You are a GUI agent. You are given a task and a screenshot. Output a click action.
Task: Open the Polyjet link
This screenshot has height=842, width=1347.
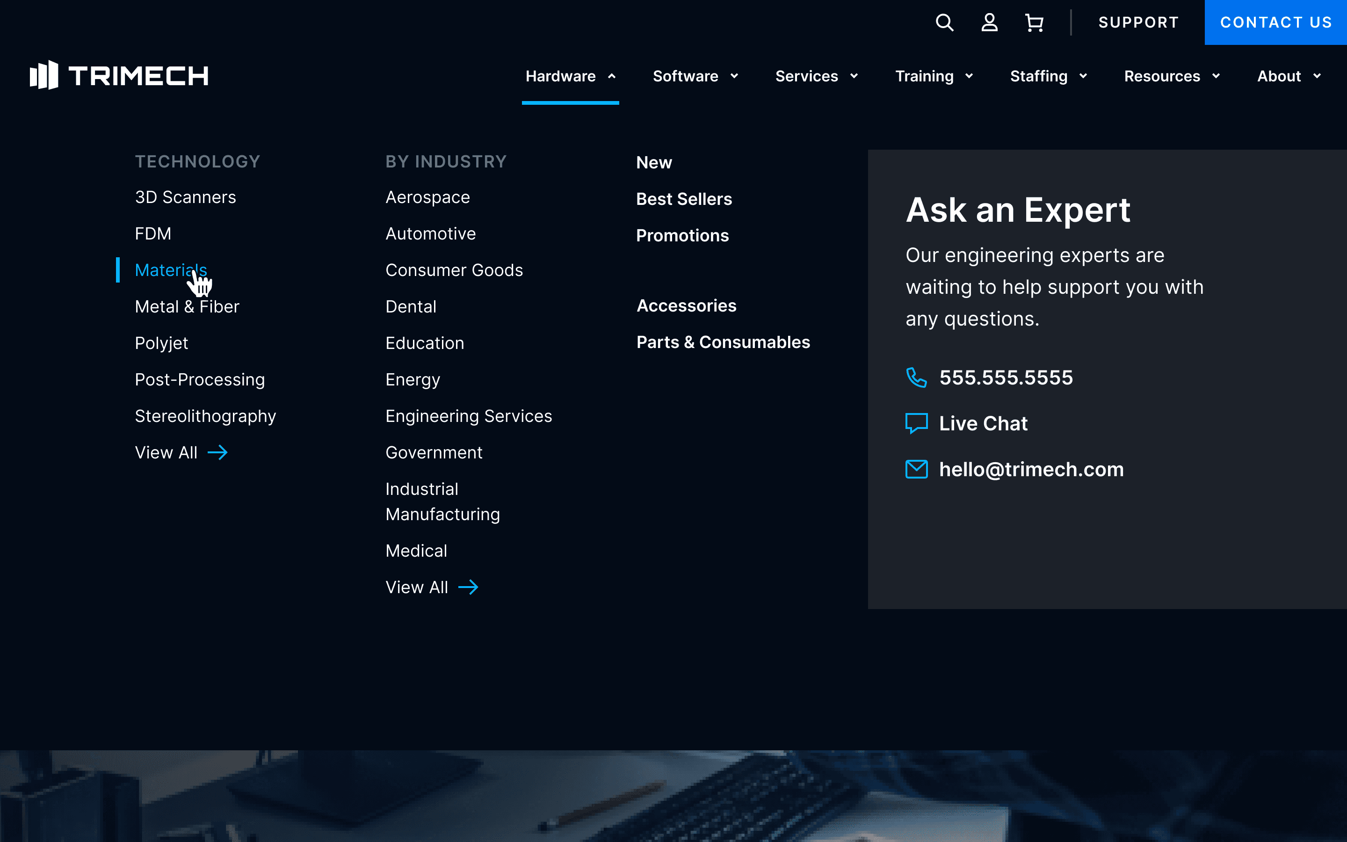161,344
